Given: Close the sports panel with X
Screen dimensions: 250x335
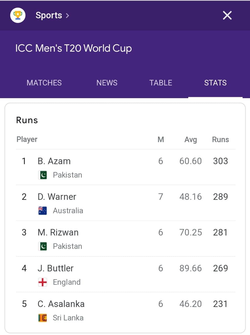Looking at the screenshot, I should click(x=227, y=15).
